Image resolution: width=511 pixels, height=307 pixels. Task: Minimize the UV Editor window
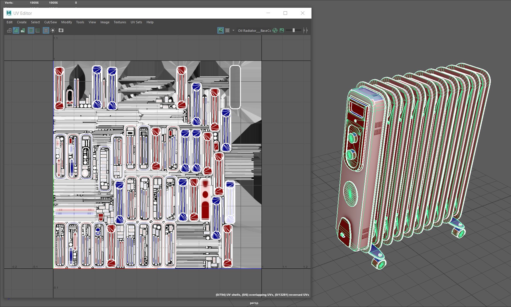tap(268, 13)
